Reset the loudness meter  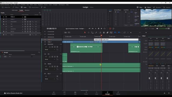131,25
